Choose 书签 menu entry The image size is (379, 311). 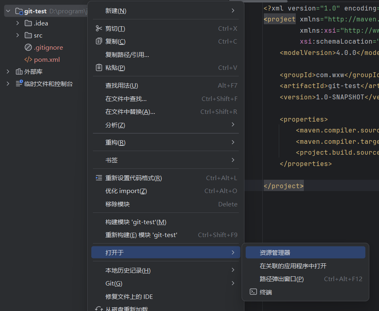pos(166,160)
